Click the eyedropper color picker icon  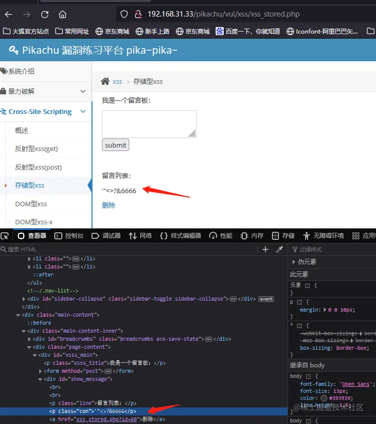279,249
